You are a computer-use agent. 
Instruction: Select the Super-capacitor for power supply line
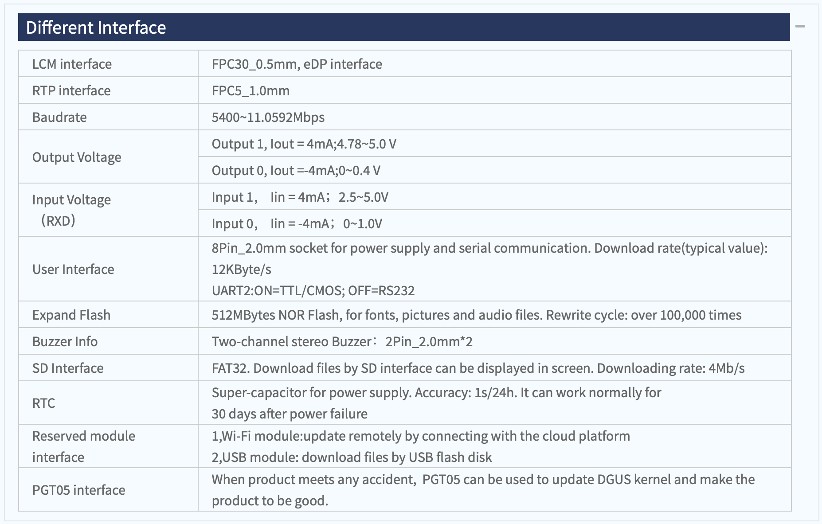(x=436, y=392)
